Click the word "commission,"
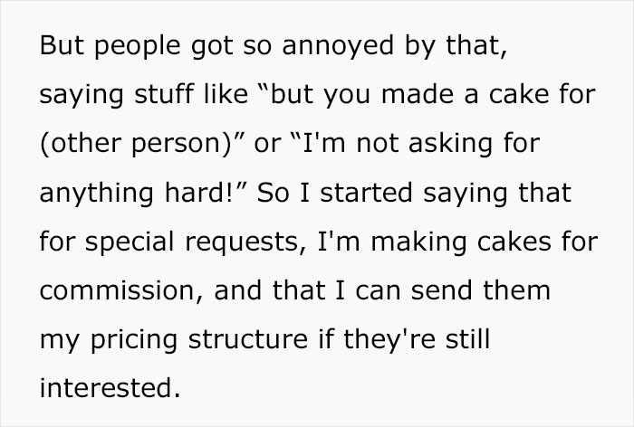The width and height of the screenshot is (634, 427). coord(121,290)
